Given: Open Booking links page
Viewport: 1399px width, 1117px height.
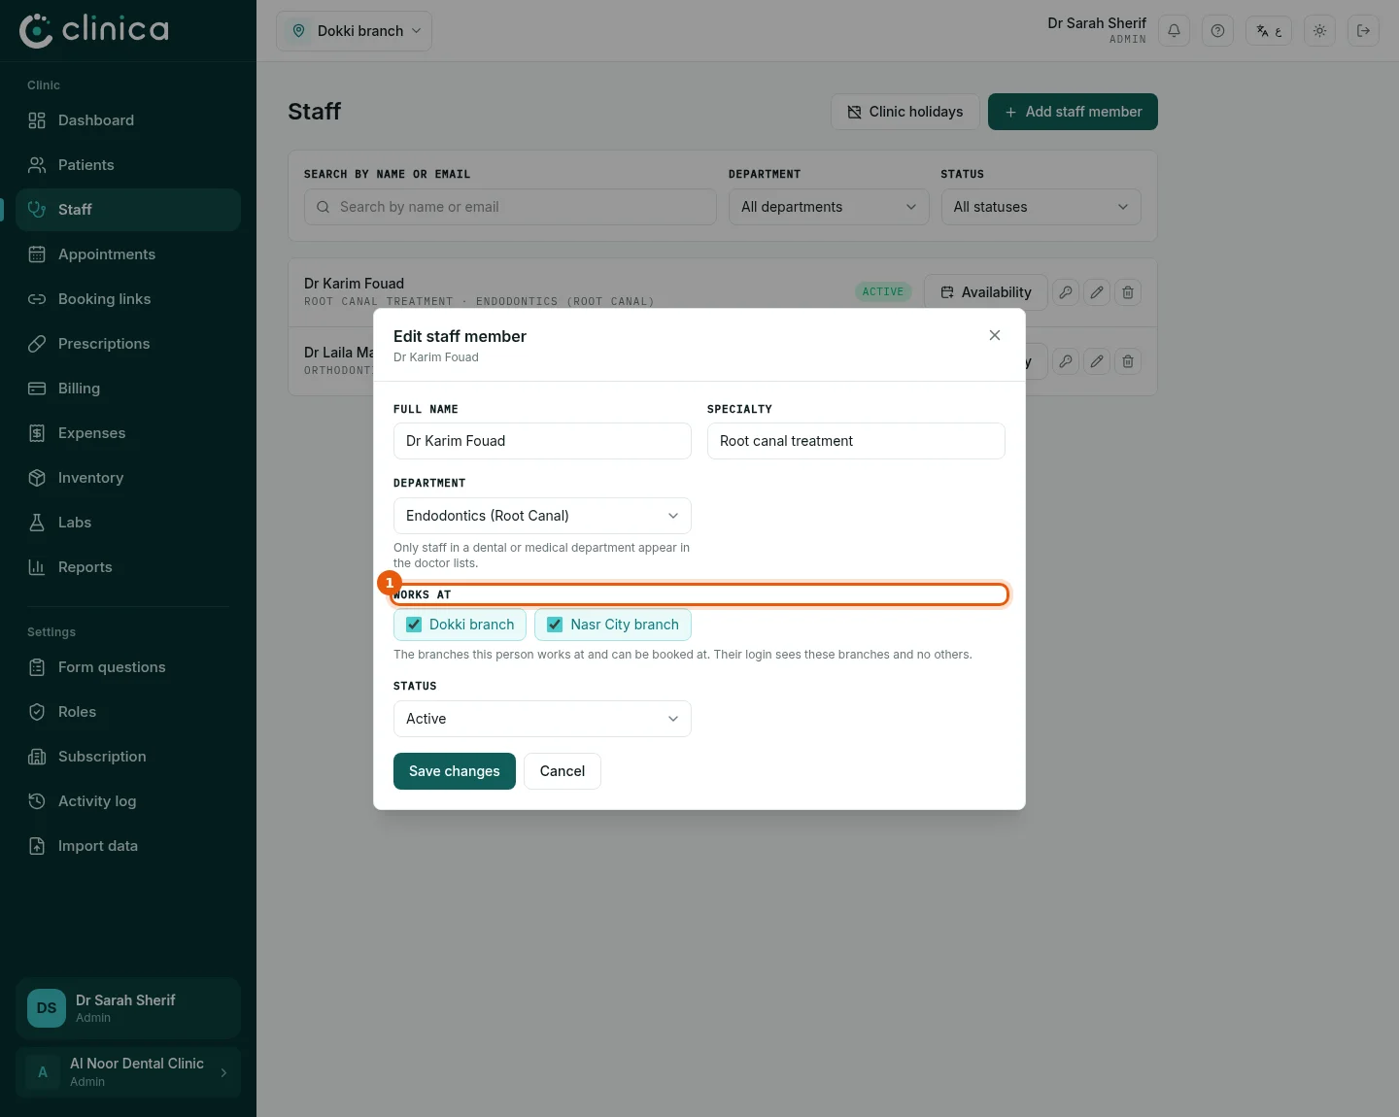Looking at the screenshot, I should coord(128,299).
